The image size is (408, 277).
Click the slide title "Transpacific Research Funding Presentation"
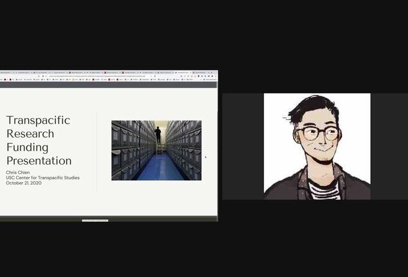[x=39, y=140]
